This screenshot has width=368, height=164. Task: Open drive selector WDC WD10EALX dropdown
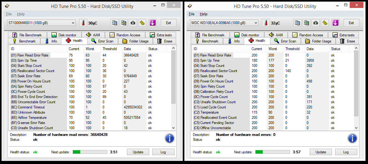click(224, 23)
